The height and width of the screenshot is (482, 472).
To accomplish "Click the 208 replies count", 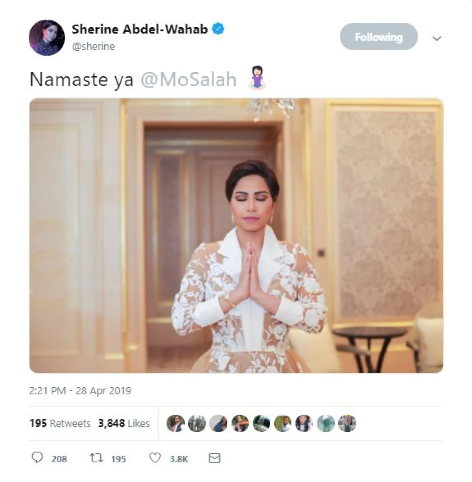I will click(x=59, y=459).
